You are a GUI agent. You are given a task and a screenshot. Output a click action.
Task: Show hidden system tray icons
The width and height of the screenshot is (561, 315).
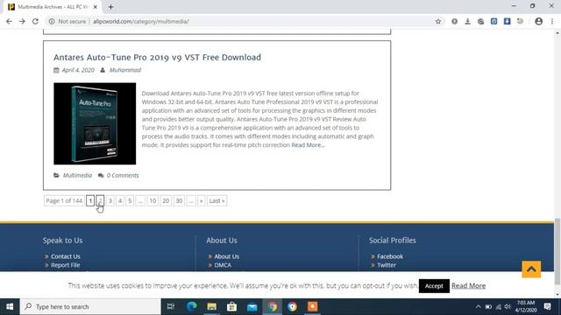pos(478,307)
